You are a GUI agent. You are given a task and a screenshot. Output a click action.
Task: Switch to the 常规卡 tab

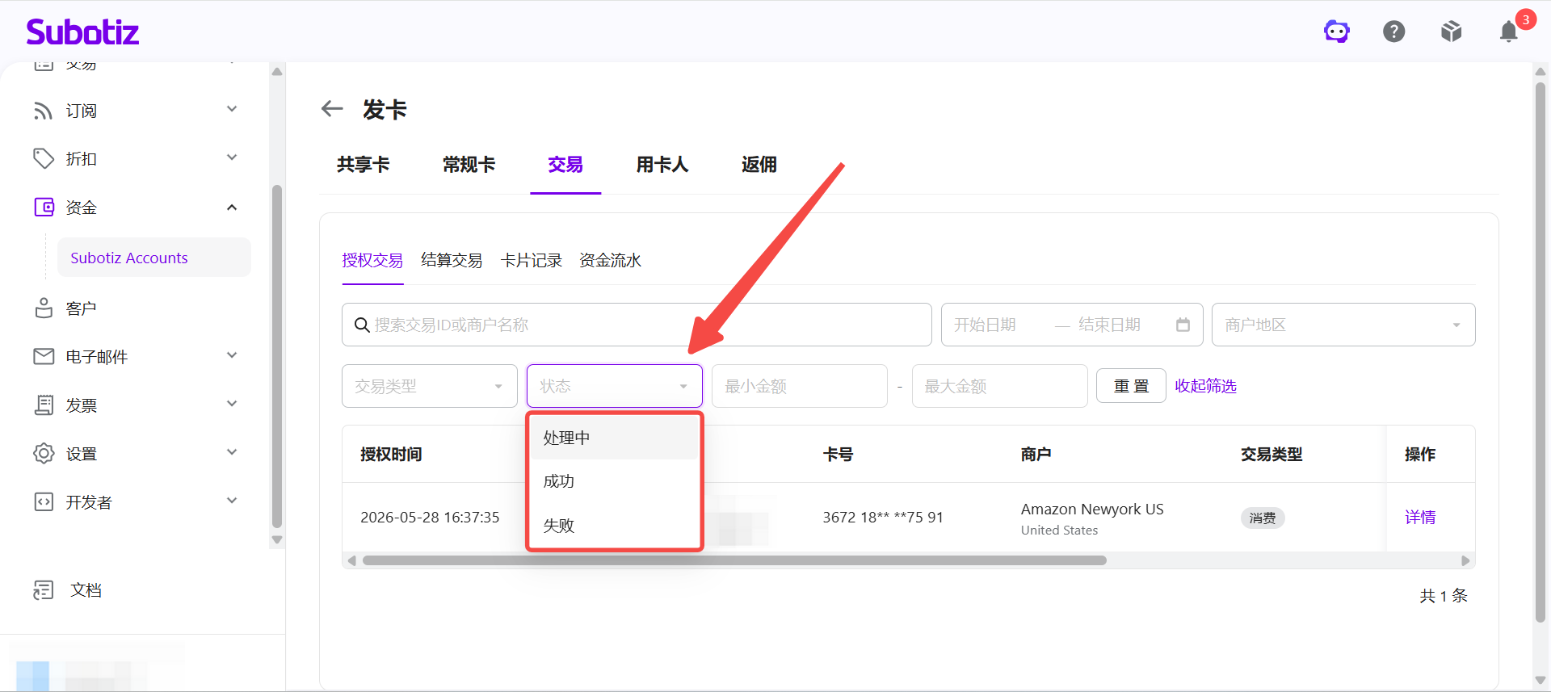(x=469, y=165)
